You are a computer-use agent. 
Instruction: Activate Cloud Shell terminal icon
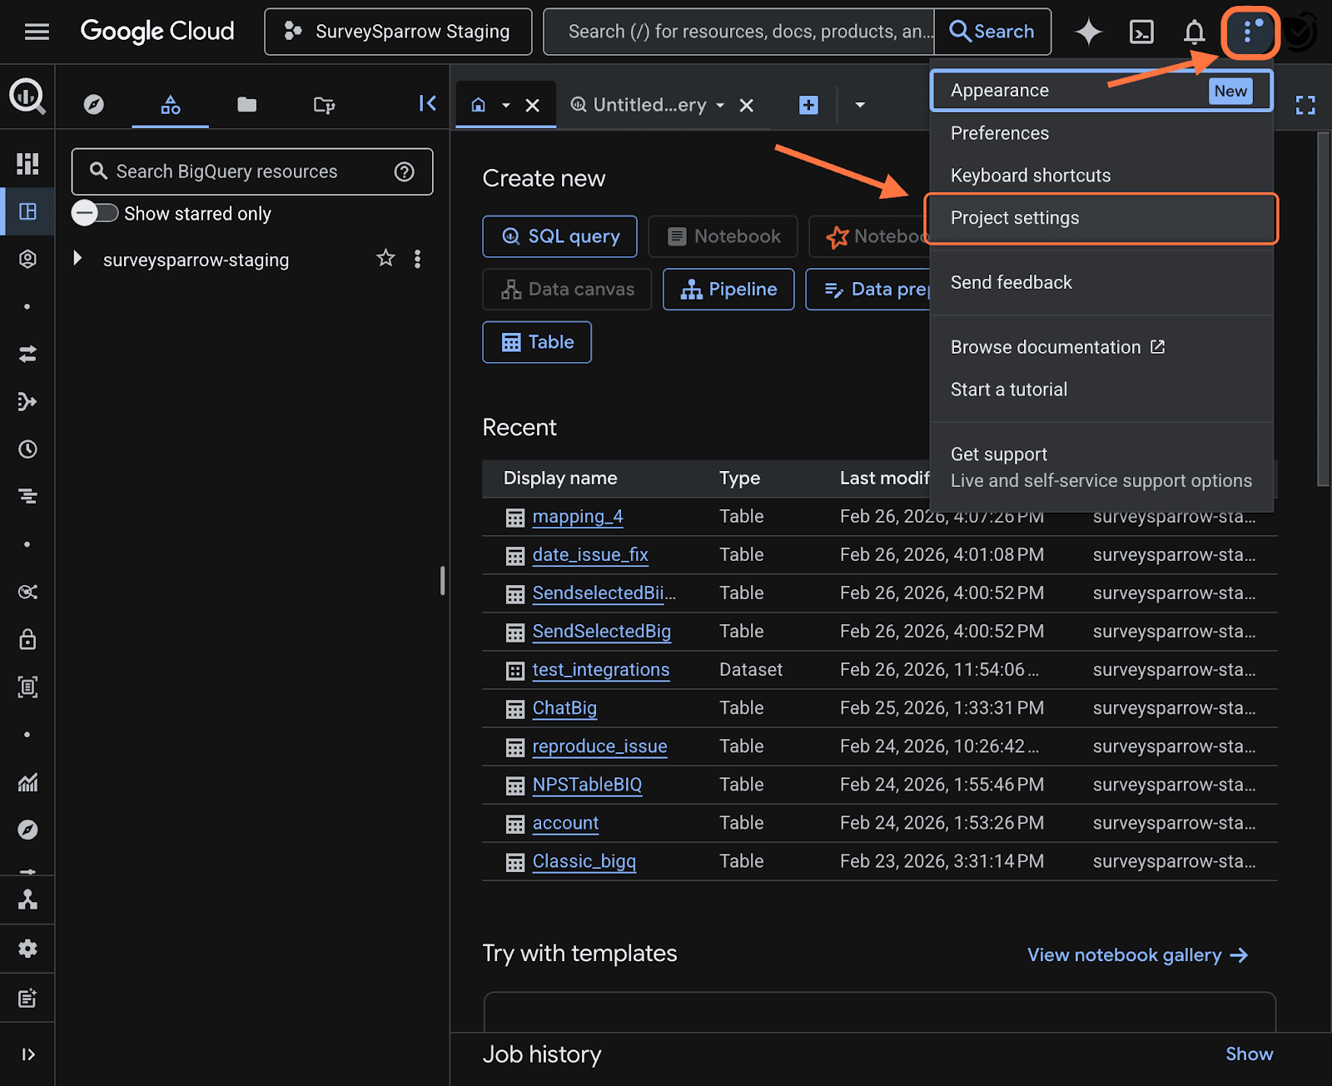click(1141, 32)
